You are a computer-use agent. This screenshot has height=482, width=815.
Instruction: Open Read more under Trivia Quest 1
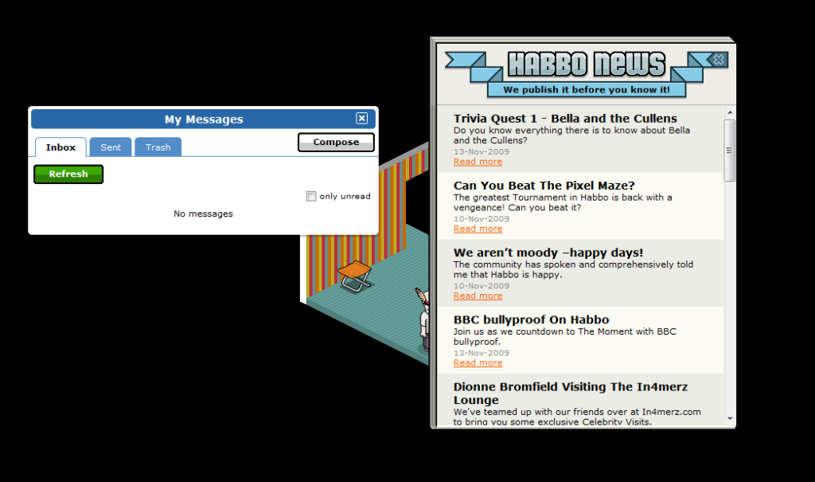[x=478, y=162]
